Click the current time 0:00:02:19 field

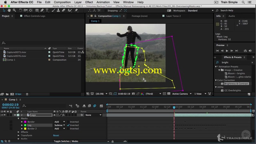[x=10, y=105]
